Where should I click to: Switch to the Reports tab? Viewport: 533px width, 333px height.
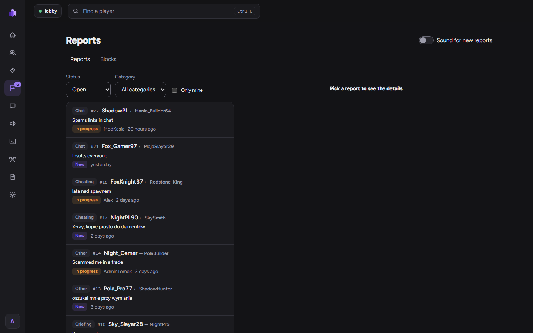tap(80, 59)
